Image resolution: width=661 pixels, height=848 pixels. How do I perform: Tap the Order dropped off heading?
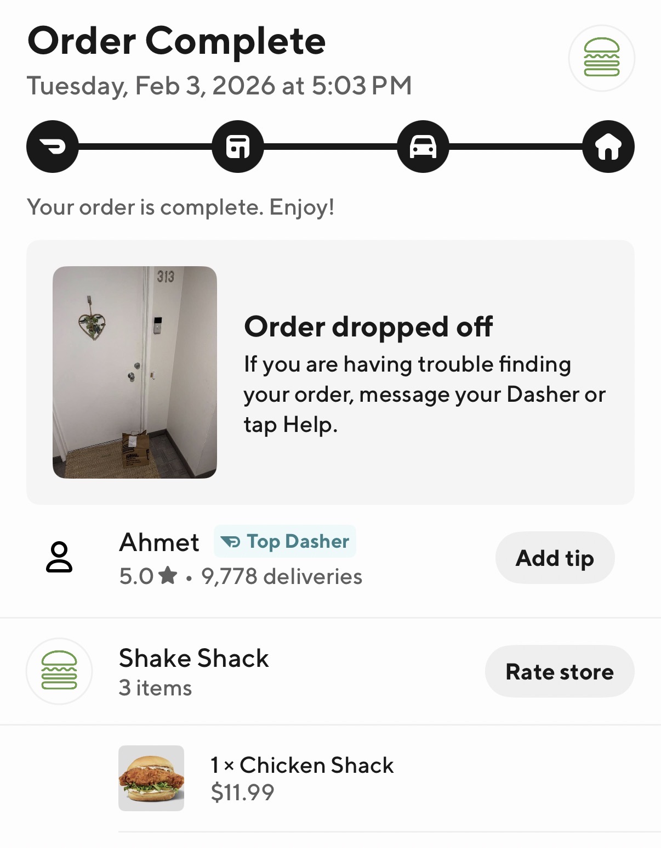coord(368,327)
